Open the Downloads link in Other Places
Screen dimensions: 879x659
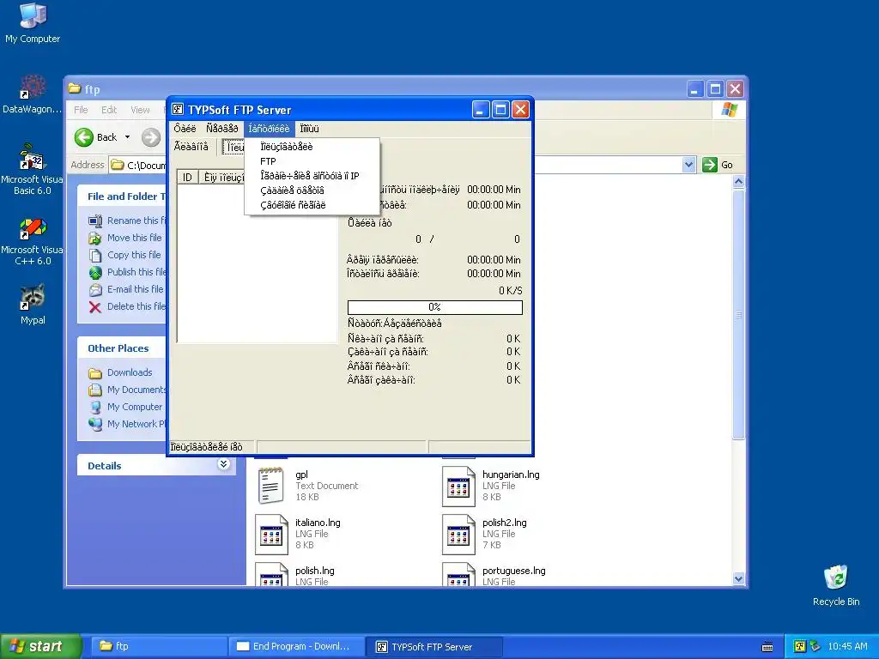130,372
